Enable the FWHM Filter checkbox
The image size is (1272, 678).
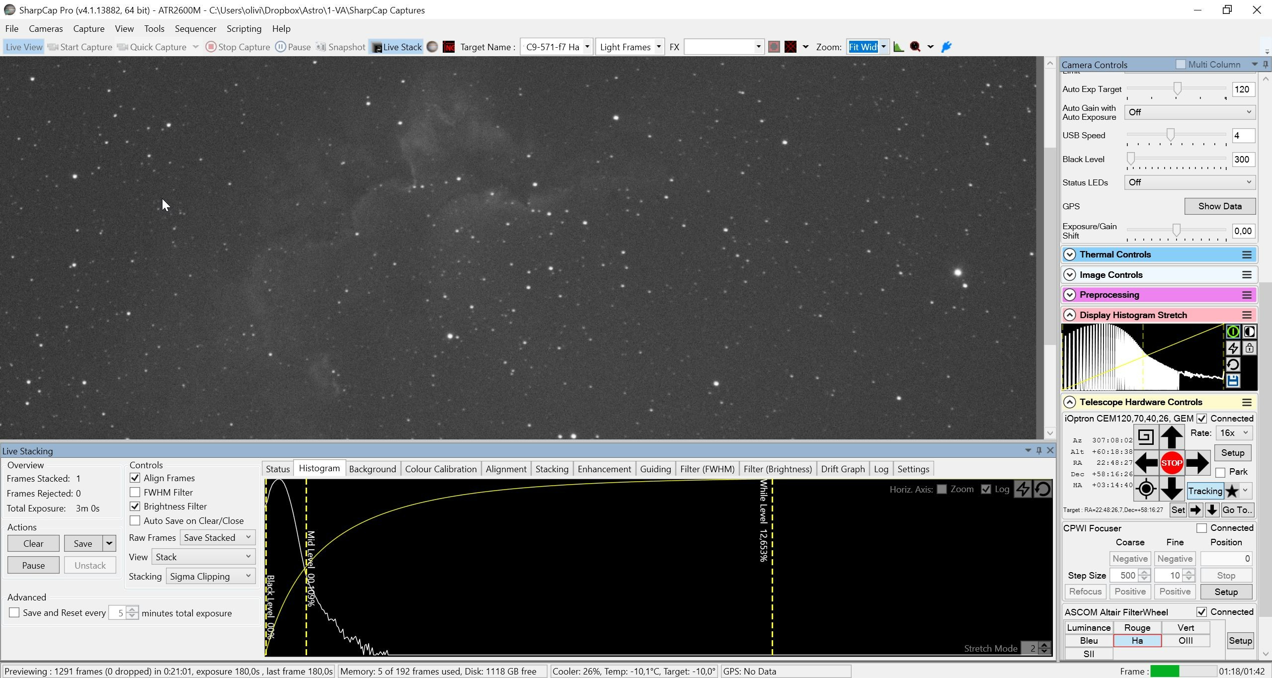(x=135, y=492)
